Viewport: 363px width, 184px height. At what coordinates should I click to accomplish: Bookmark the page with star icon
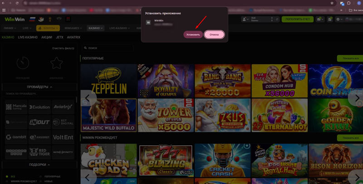332,3
